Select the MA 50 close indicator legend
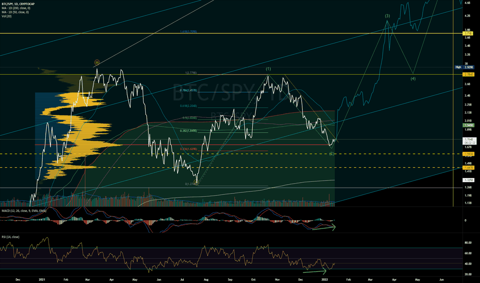This screenshot has height=283, width=480. click(15, 12)
